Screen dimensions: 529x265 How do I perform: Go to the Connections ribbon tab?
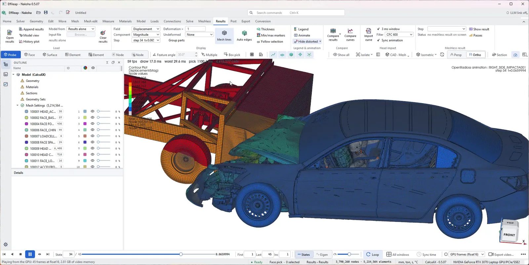(x=172, y=21)
